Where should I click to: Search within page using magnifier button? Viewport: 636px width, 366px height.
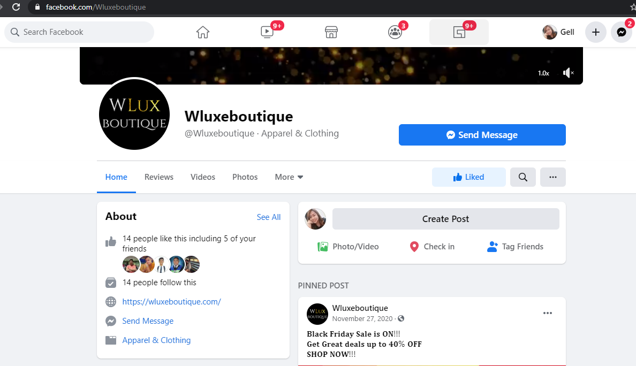click(x=523, y=177)
